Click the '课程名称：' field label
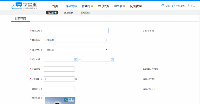Image resolution: width=200 pixels, height=104 pixels. (x=37, y=31)
